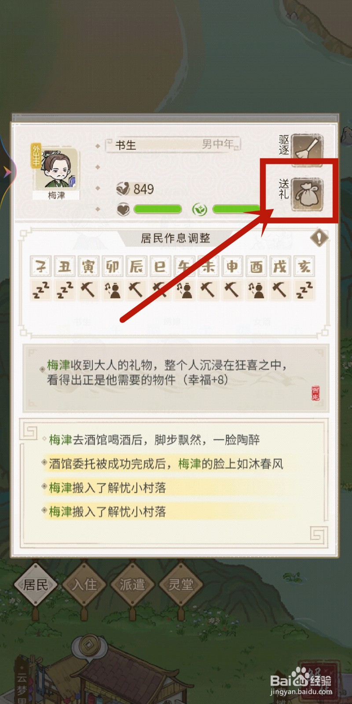Viewport: 352px width, 704px height.
Task: Toggle the sleep activity under 子 hour
Action: pos(41,290)
